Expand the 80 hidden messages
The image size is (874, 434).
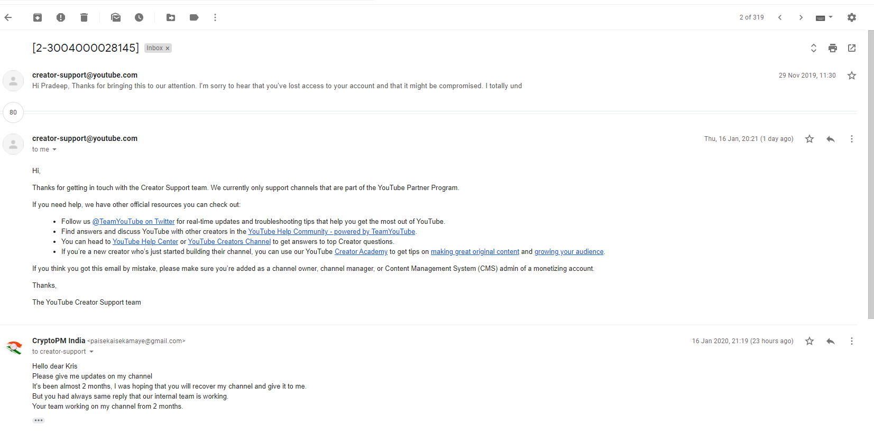pyautogui.click(x=13, y=112)
